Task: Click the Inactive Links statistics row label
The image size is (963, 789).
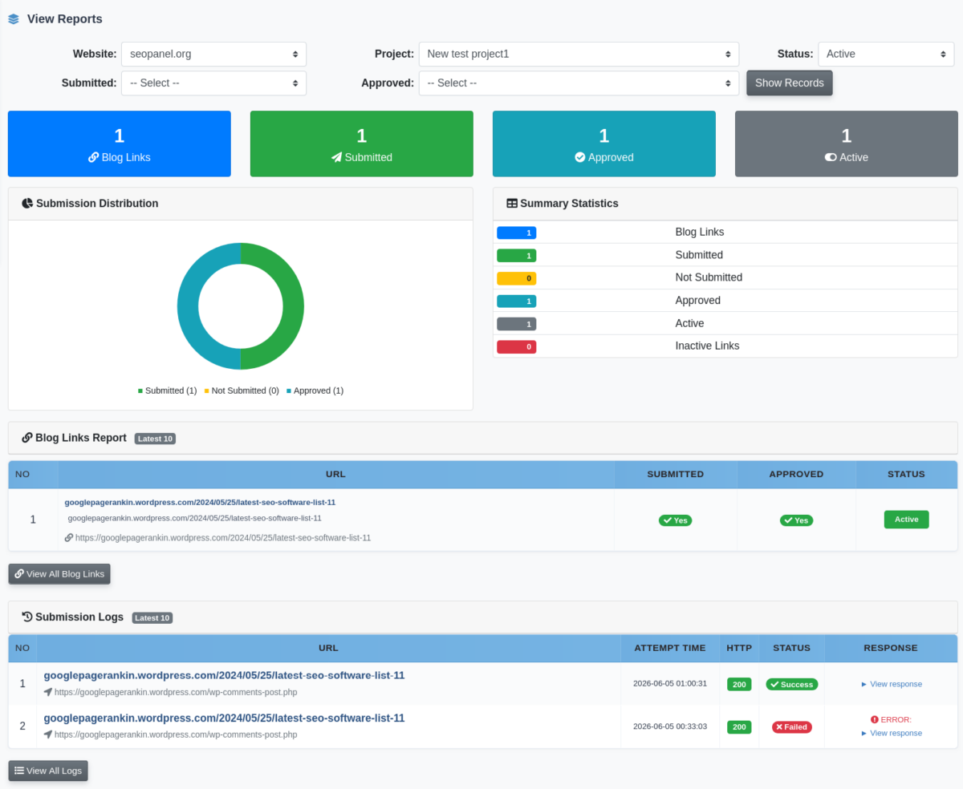Action: 708,346
